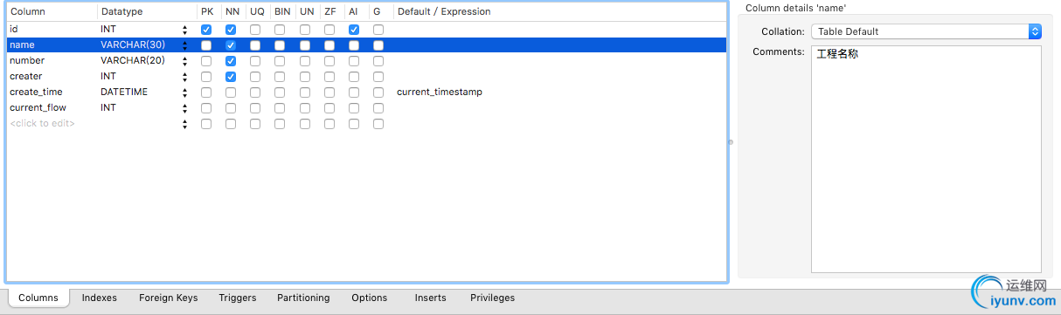Screen dimensions: 1061x315
Task: Switch to the Columns tab
Action: [38, 298]
